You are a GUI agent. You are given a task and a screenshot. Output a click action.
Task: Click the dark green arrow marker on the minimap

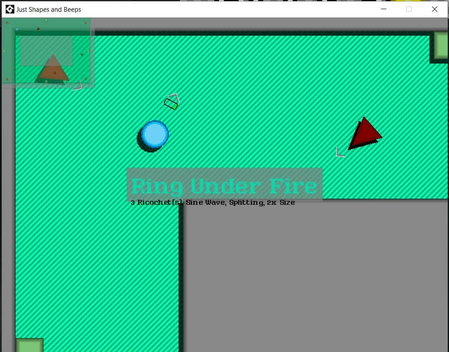pos(81,54)
